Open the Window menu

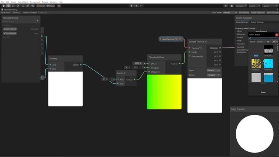(53, 2)
